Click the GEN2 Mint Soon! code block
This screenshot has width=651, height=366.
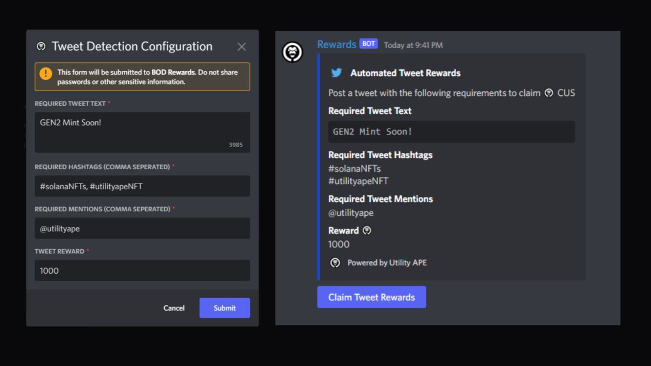pos(451,132)
